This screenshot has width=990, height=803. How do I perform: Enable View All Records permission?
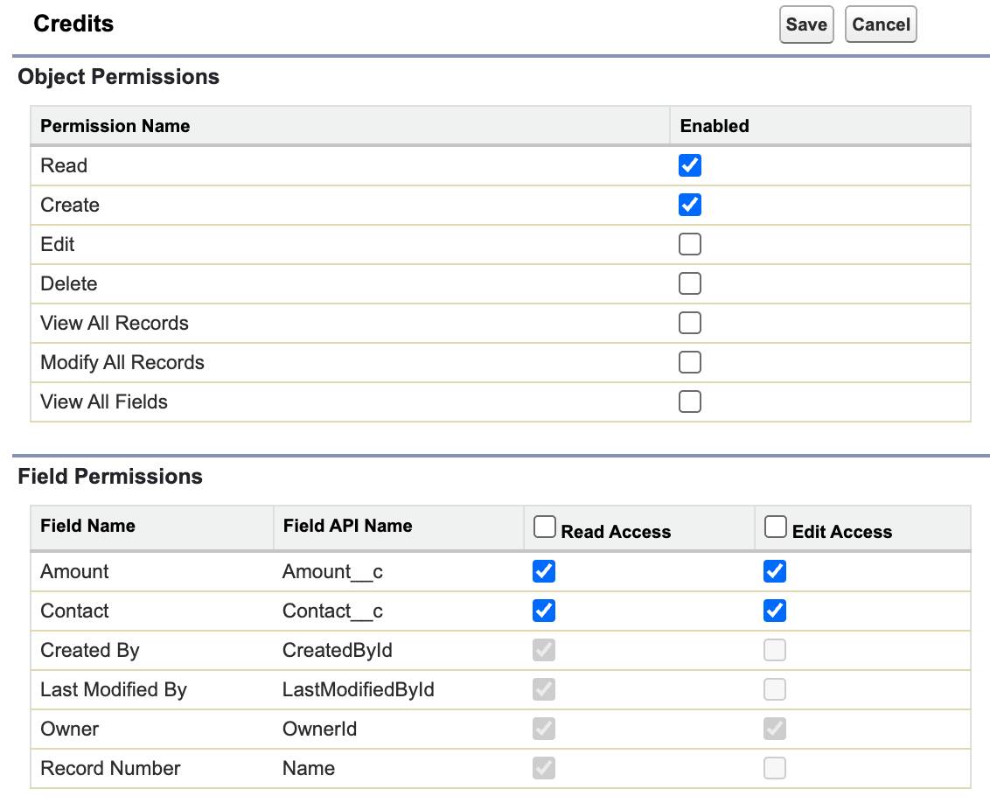point(689,323)
